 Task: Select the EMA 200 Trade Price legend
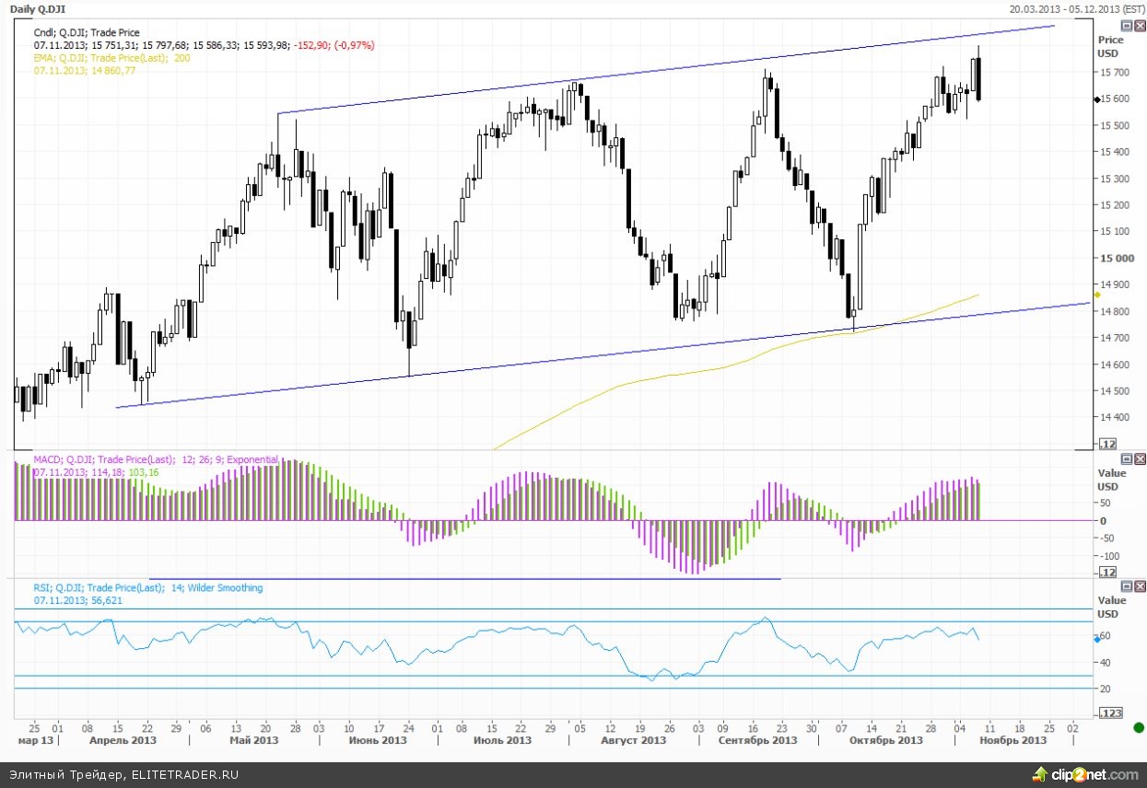111,58
